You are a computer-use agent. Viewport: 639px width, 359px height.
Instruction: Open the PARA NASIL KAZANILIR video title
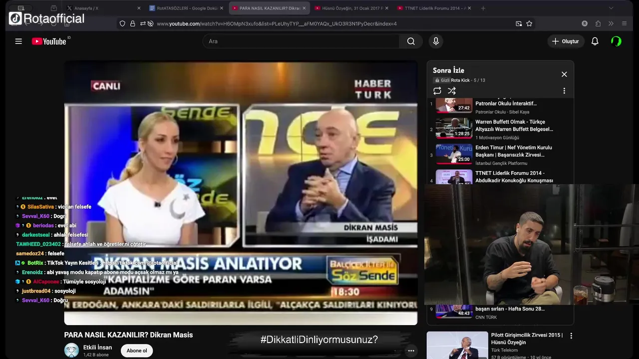coord(128,335)
